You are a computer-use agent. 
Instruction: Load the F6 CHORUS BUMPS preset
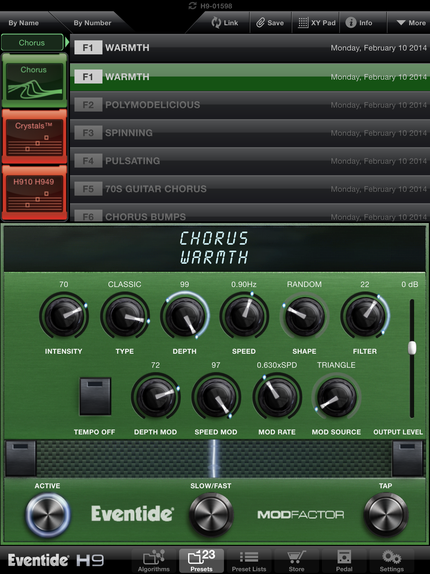click(x=250, y=213)
